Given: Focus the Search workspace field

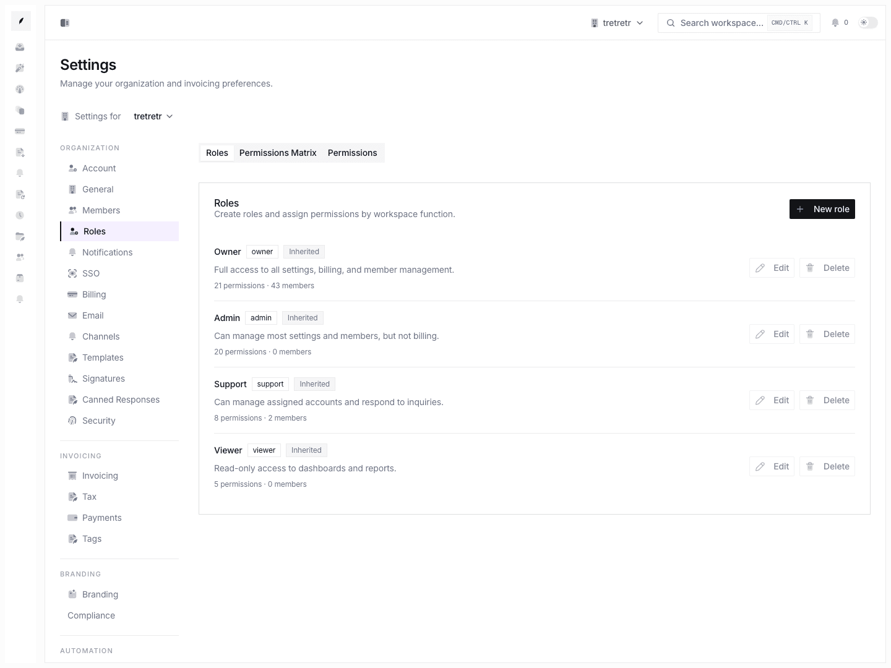Looking at the screenshot, I should [739, 23].
